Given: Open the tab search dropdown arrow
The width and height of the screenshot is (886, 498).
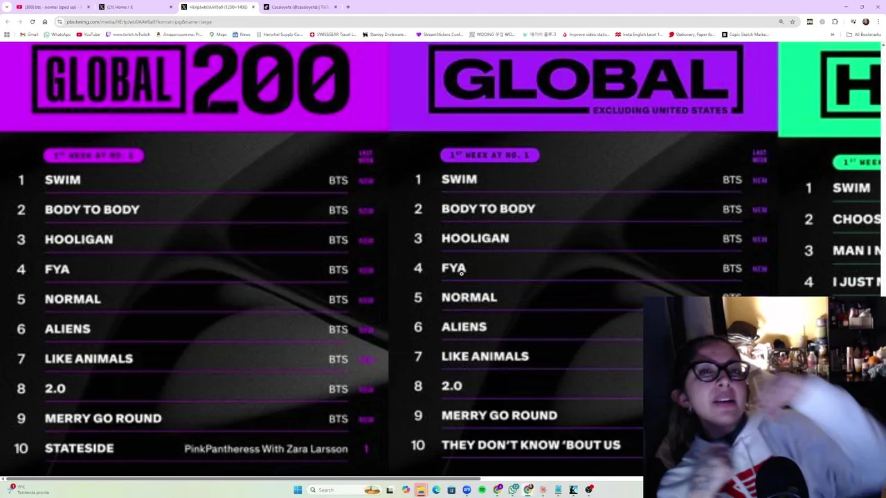Looking at the screenshot, I should point(7,7).
